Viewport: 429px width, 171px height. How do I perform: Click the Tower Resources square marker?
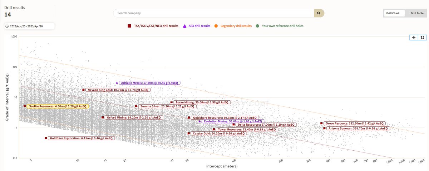pos(214,129)
